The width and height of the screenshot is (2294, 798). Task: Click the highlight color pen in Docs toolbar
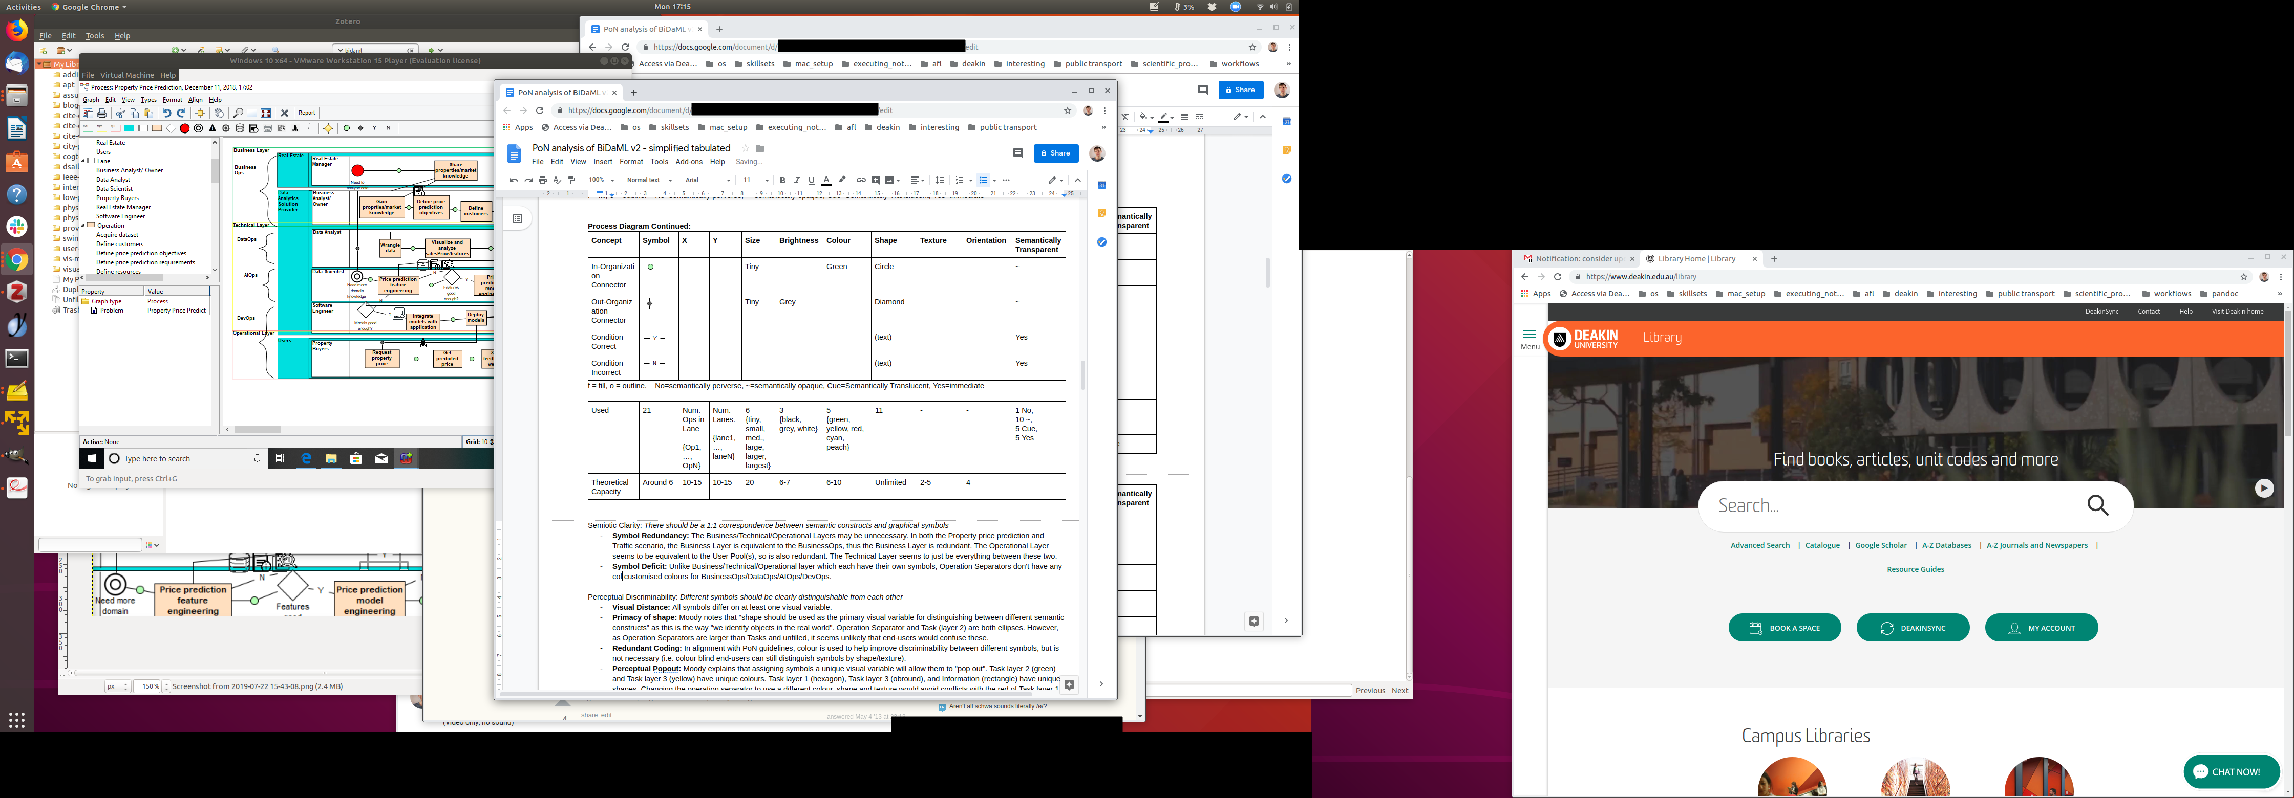[841, 180]
